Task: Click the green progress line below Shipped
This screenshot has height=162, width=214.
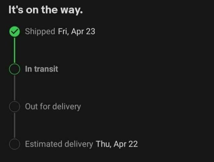Action: coord(15,50)
